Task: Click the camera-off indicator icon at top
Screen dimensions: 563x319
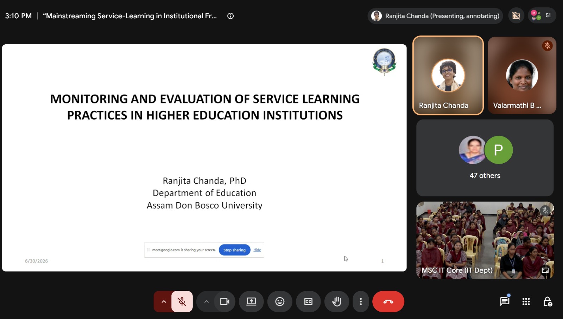Action: pyautogui.click(x=516, y=15)
